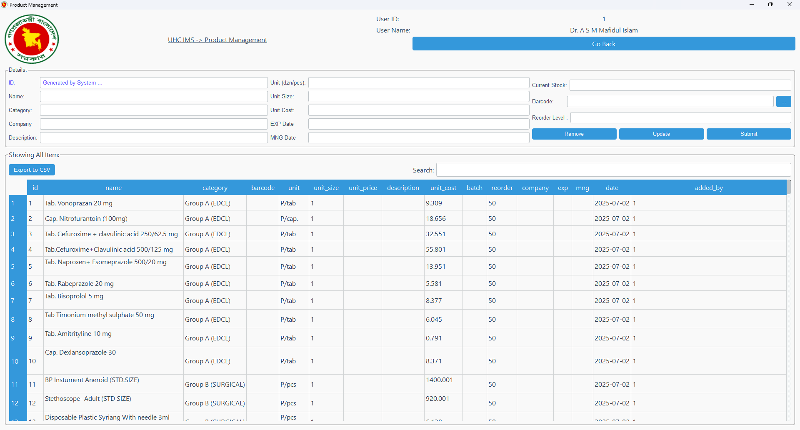Click the Current Stock field
The height and width of the screenshot is (430, 800).
(680, 85)
